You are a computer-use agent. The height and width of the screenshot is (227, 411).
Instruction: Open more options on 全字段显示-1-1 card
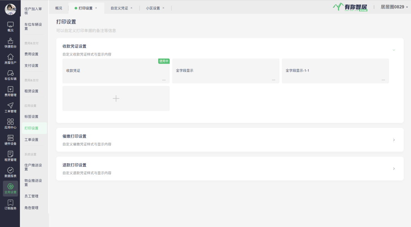pyautogui.click(x=383, y=80)
